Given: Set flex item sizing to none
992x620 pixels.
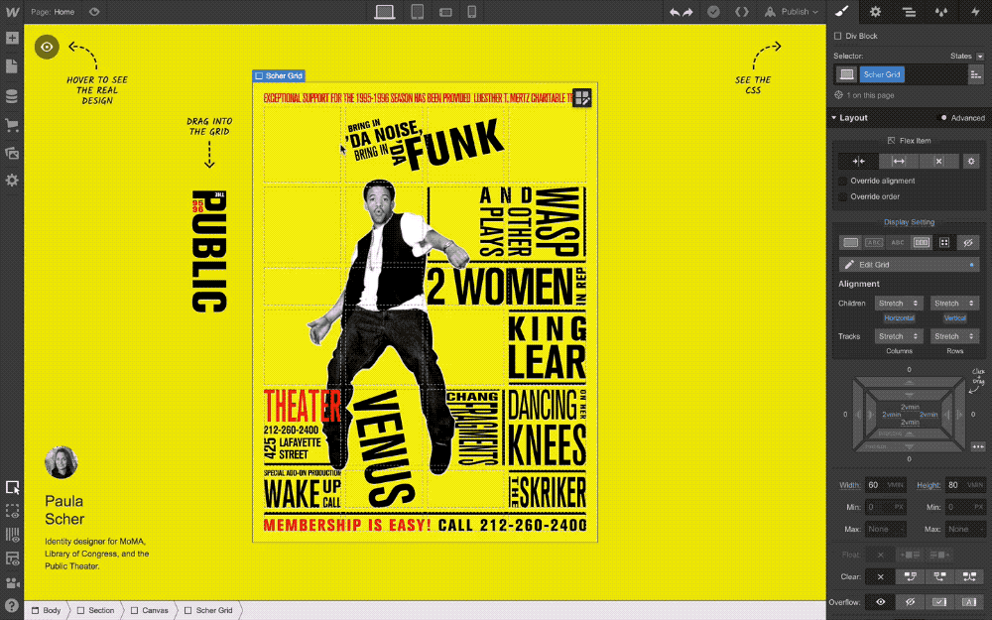Looking at the screenshot, I should pyautogui.click(x=938, y=162).
